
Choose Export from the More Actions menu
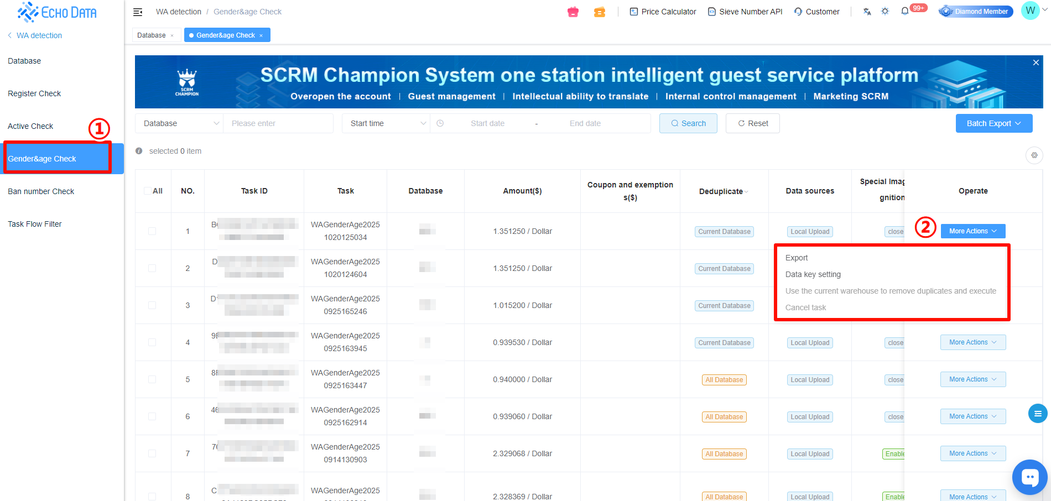[x=797, y=258]
